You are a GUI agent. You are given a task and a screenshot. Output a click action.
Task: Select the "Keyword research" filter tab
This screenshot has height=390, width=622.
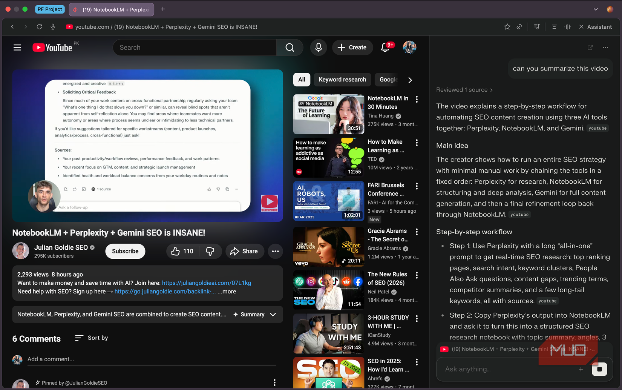tap(342, 80)
